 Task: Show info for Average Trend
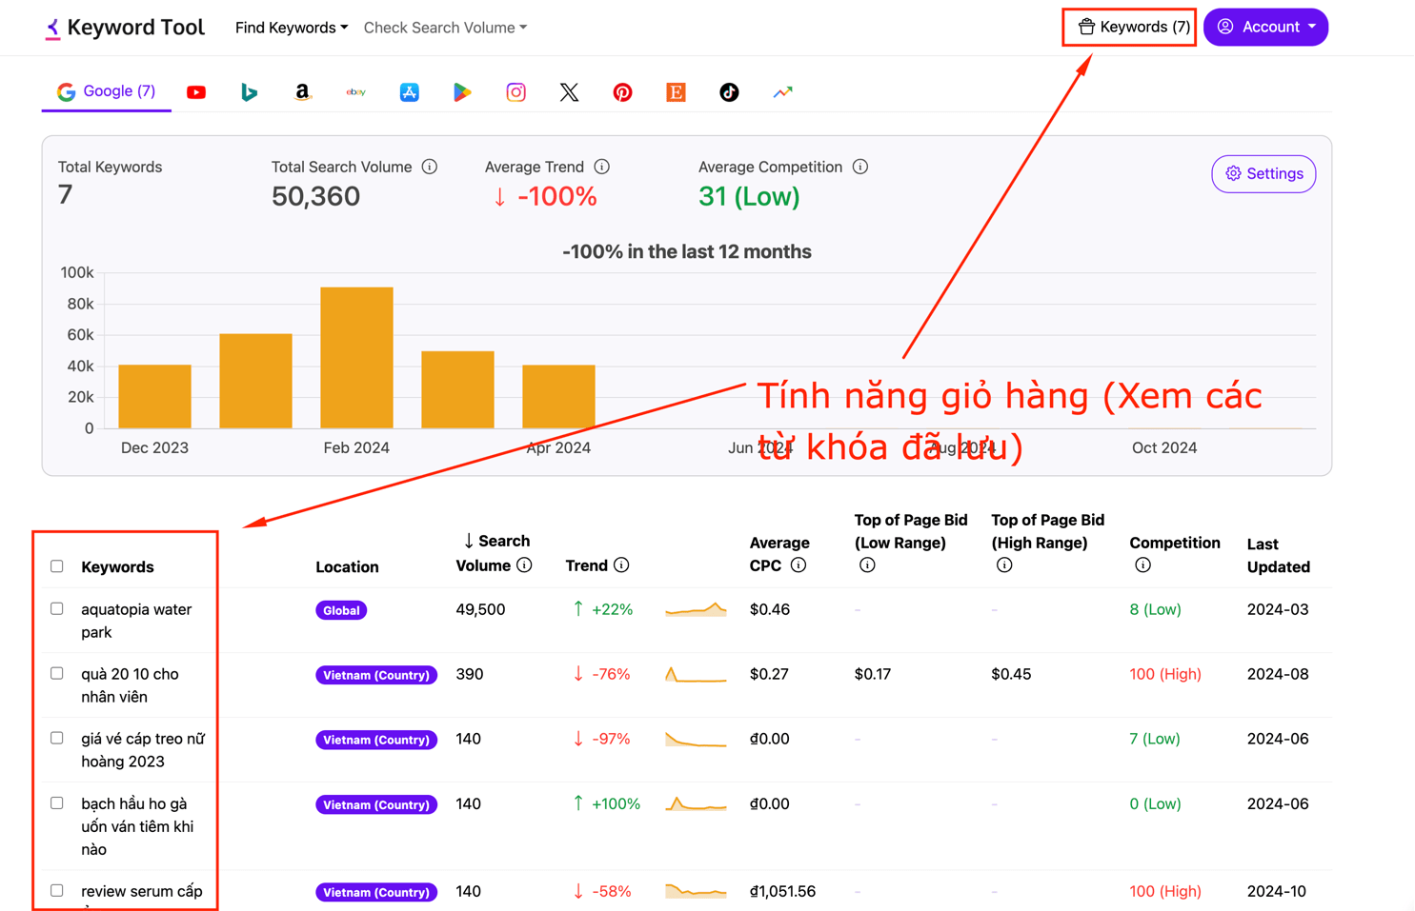coord(601,167)
